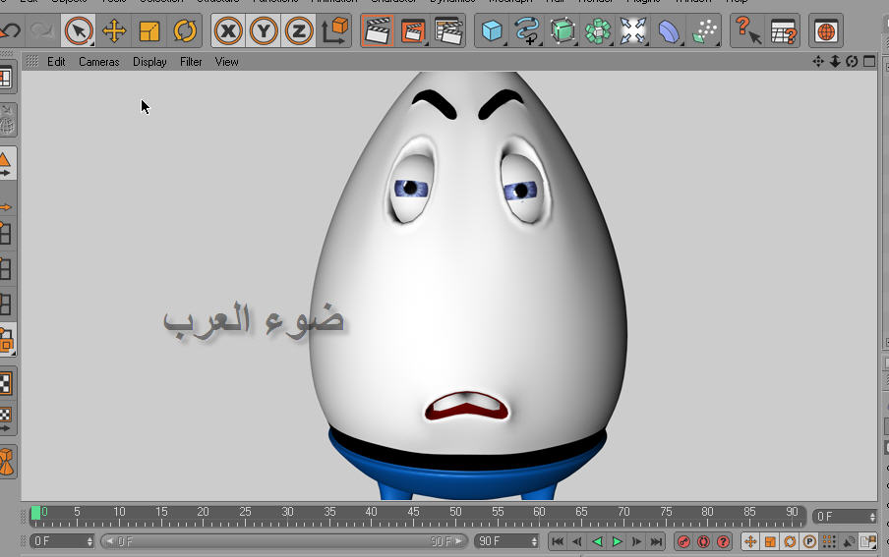Open the Array modeling objects icon
Screen dimensions: 889x557
tap(598, 30)
